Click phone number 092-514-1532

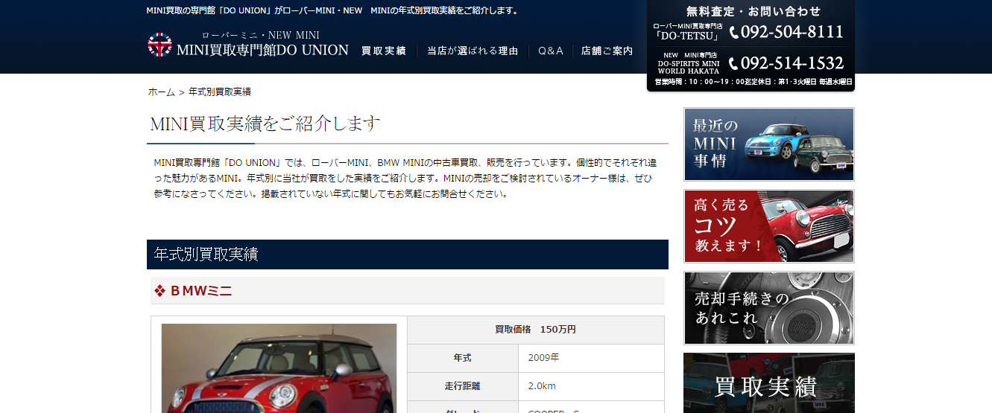(792, 63)
